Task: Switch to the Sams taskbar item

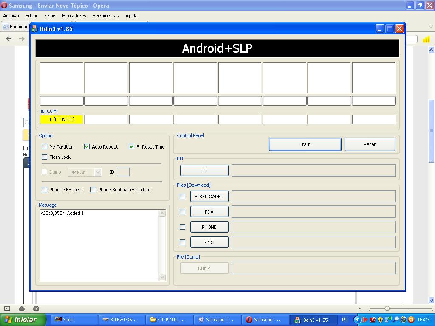Action: tap(74, 320)
